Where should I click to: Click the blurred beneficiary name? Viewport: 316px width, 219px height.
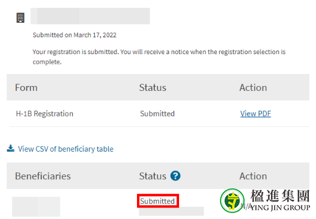coord(36,206)
